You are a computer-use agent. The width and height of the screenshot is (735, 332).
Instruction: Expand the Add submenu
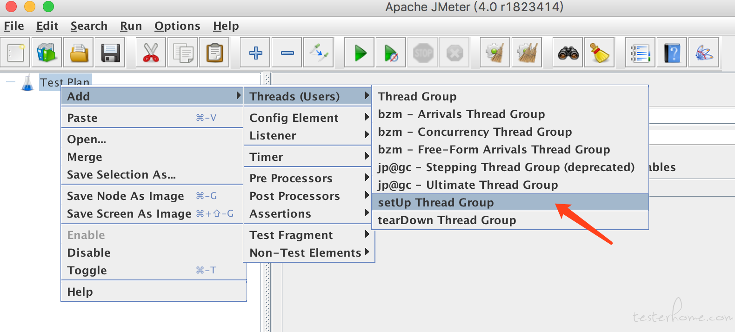pyautogui.click(x=152, y=96)
